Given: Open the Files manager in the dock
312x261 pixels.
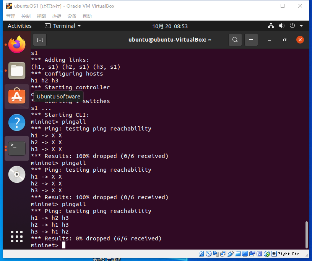Looking at the screenshot, I should pyautogui.click(x=17, y=71).
